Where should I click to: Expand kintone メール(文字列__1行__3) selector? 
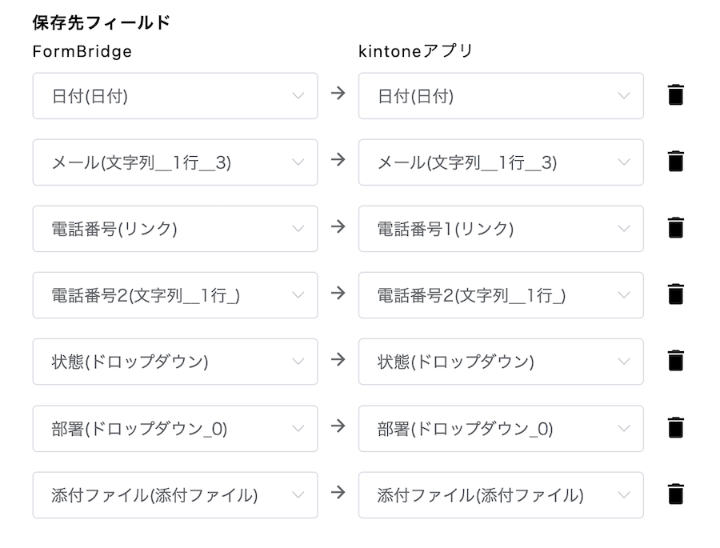point(501,162)
